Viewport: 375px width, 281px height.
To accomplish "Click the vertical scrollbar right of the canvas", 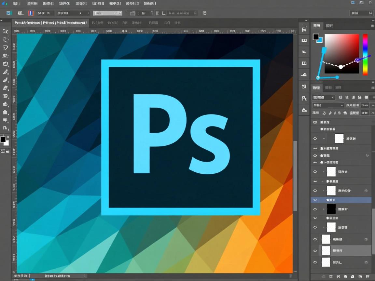I will pos(295,176).
